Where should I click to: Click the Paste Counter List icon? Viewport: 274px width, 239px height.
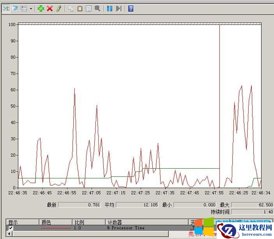pos(80,8)
